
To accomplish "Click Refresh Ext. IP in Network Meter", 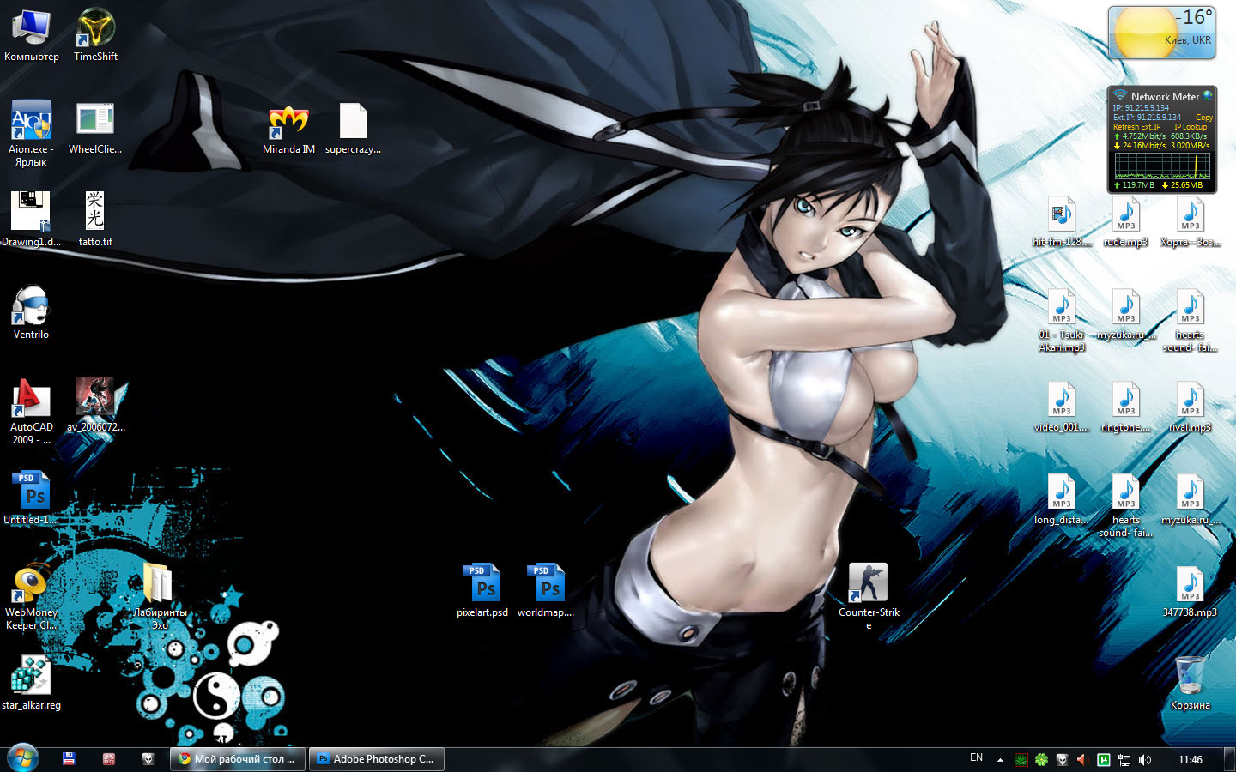I will coord(1136,127).
